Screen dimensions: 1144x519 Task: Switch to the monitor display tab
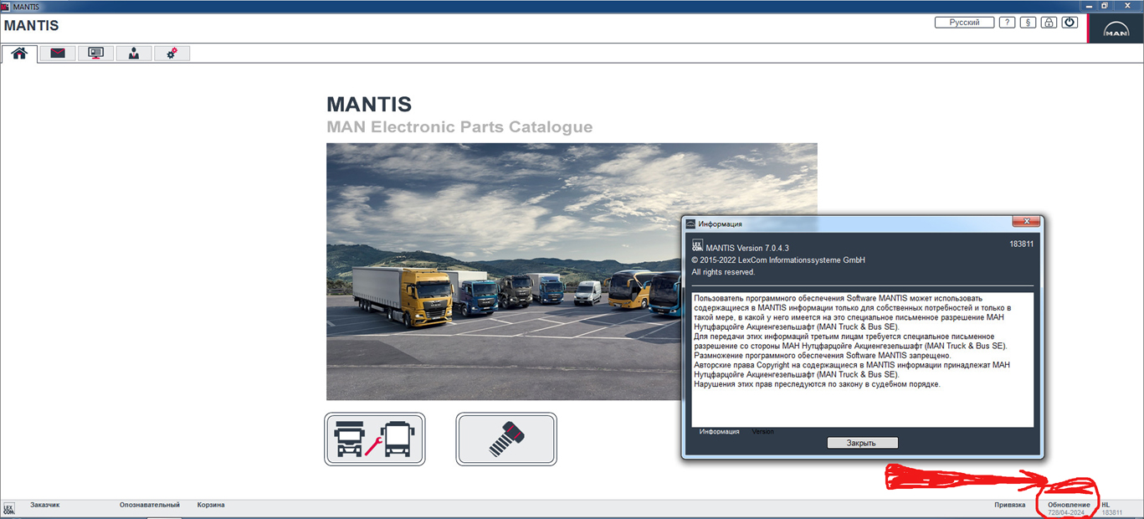[x=95, y=54]
